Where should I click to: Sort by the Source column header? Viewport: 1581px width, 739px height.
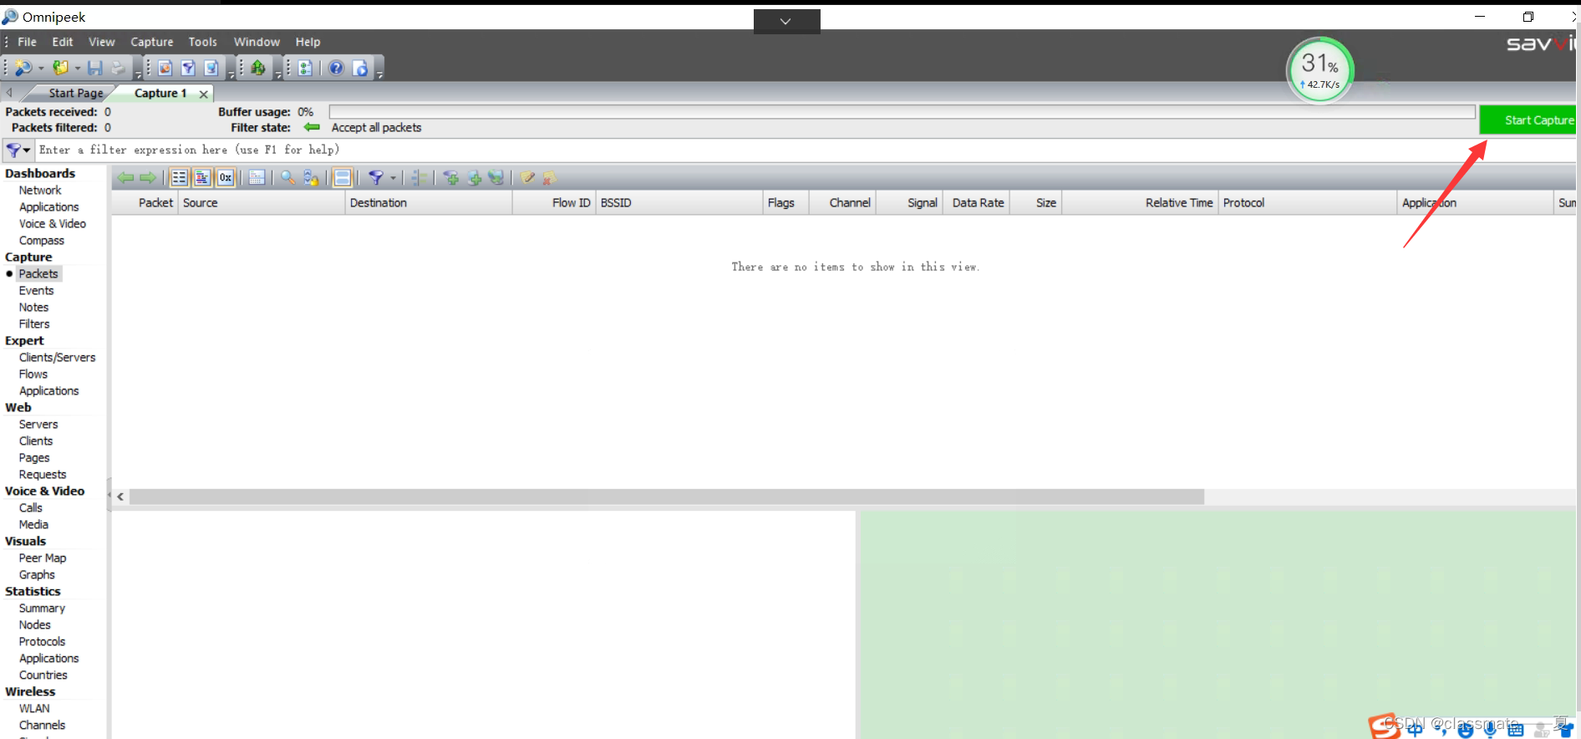pyautogui.click(x=262, y=202)
